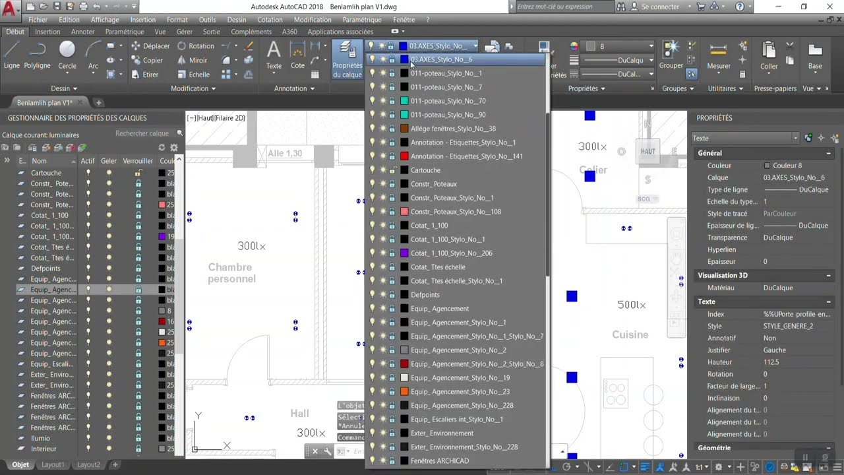The height and width of the screenshot is (475, 844).
Task: Expand the Modification panel arrow
Action: point(213,88)
